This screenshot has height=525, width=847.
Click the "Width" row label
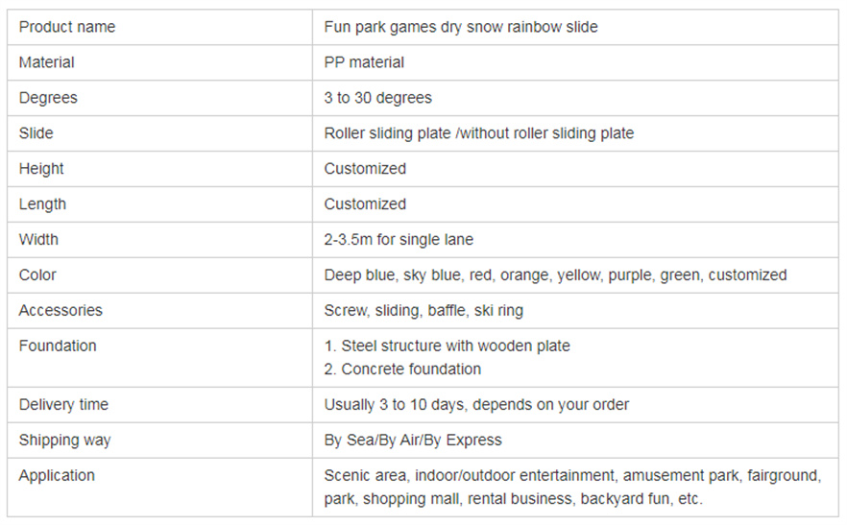(x=38, y=239)
